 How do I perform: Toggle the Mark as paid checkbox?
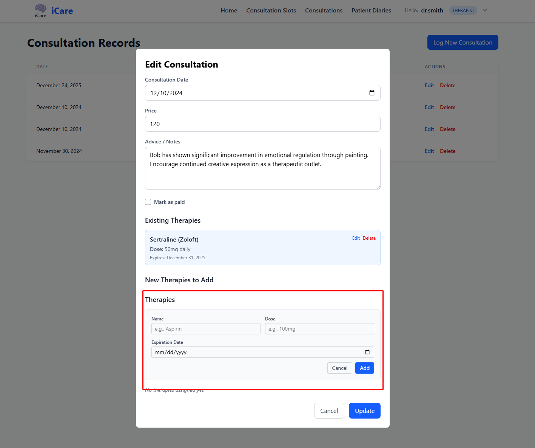148,202
